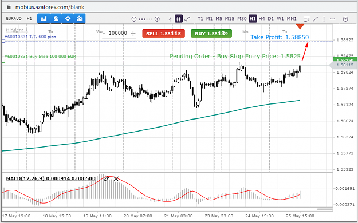Screen dimensions: 358x223
Task: Click the BUY 1.58139 button
Action: tap(211, 34)
